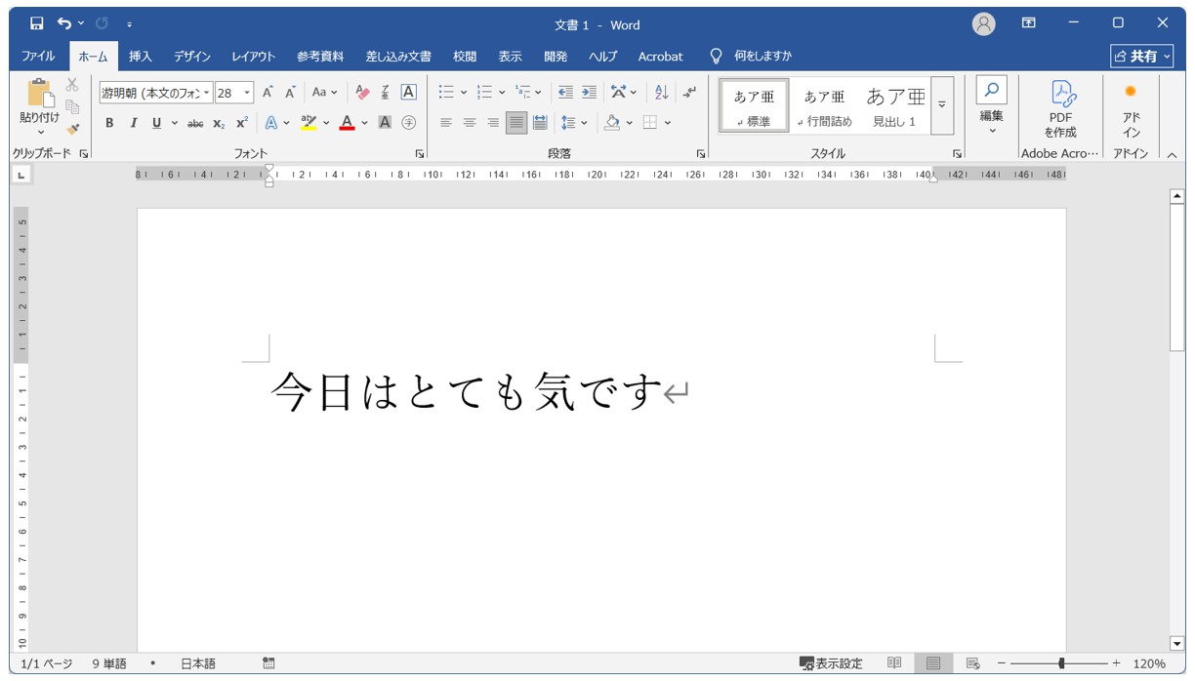The image size is (1195, 681).
Task: Switch to the デザイン tab
Action: click(192, 57)
